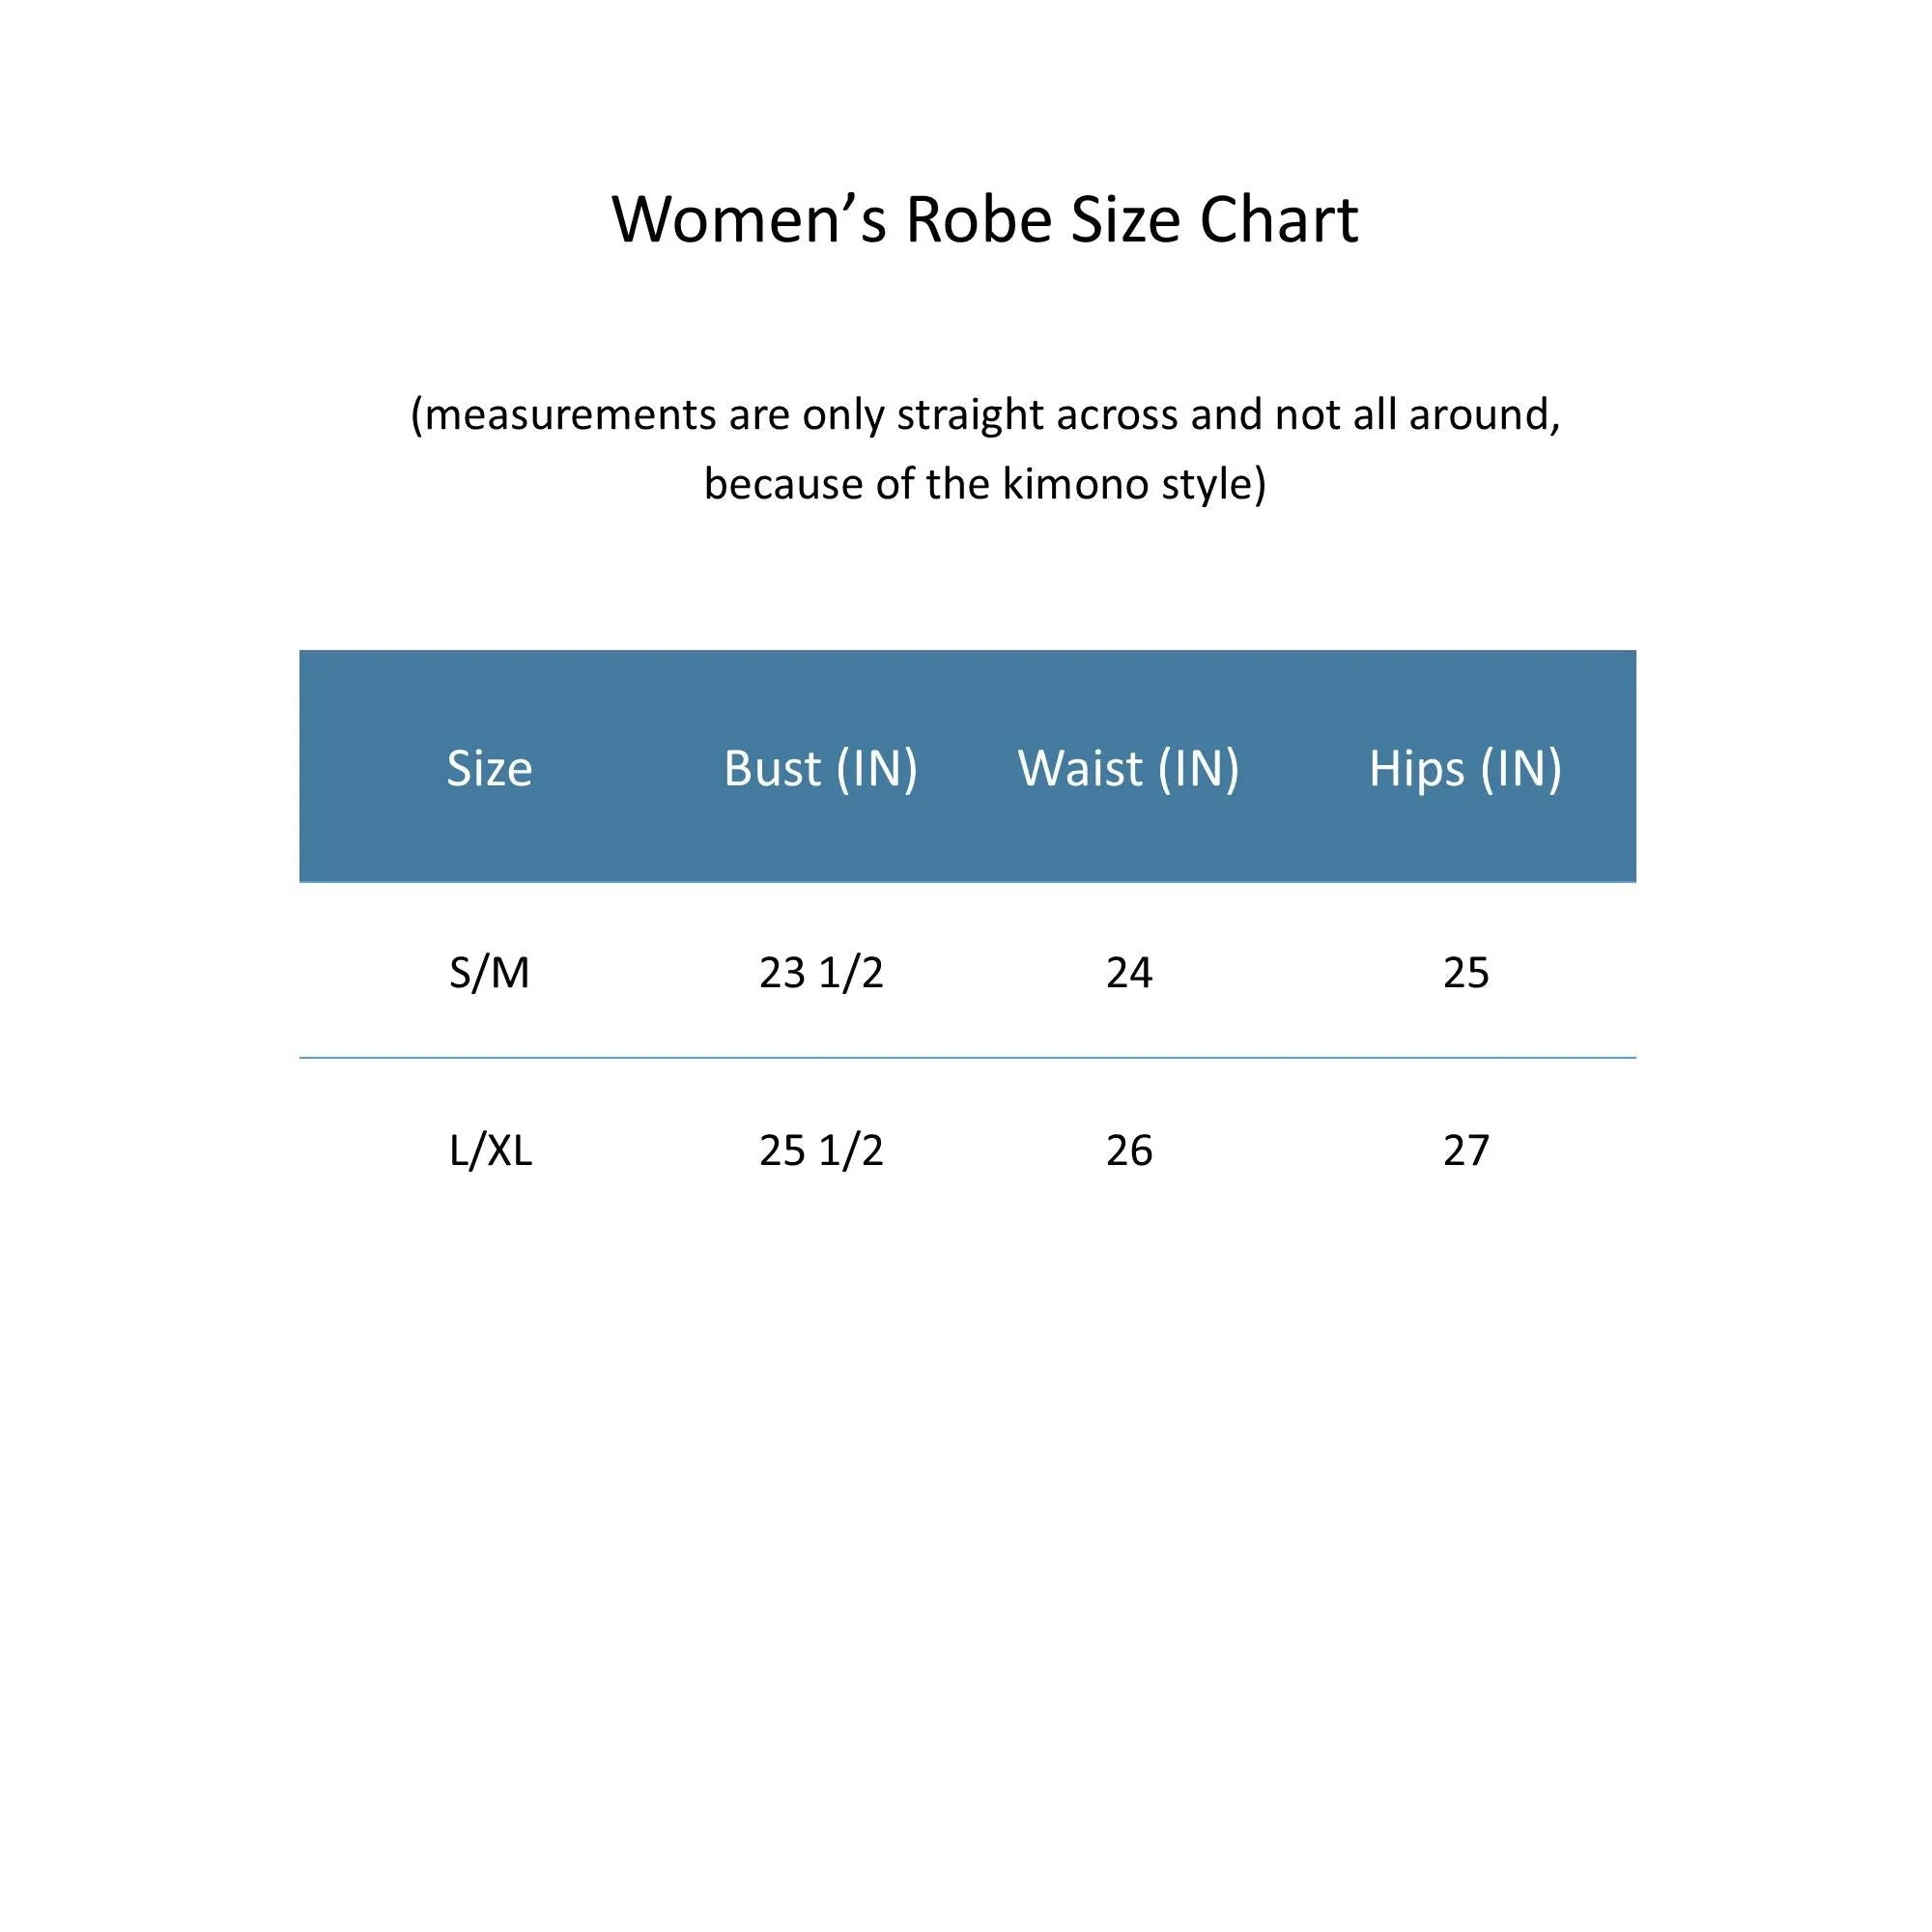
Task: Select the Waist (IN) column header
Action: (x=1128, y=769)
